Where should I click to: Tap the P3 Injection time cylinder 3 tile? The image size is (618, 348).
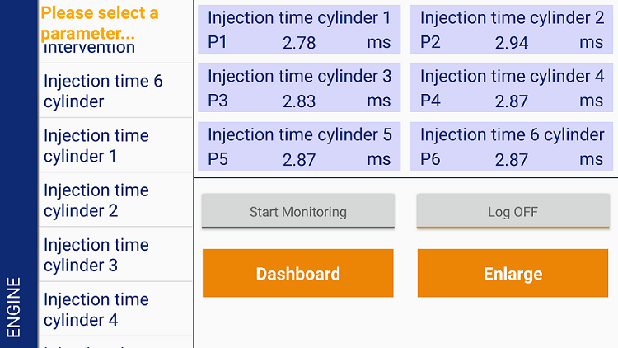pos(299,88)
